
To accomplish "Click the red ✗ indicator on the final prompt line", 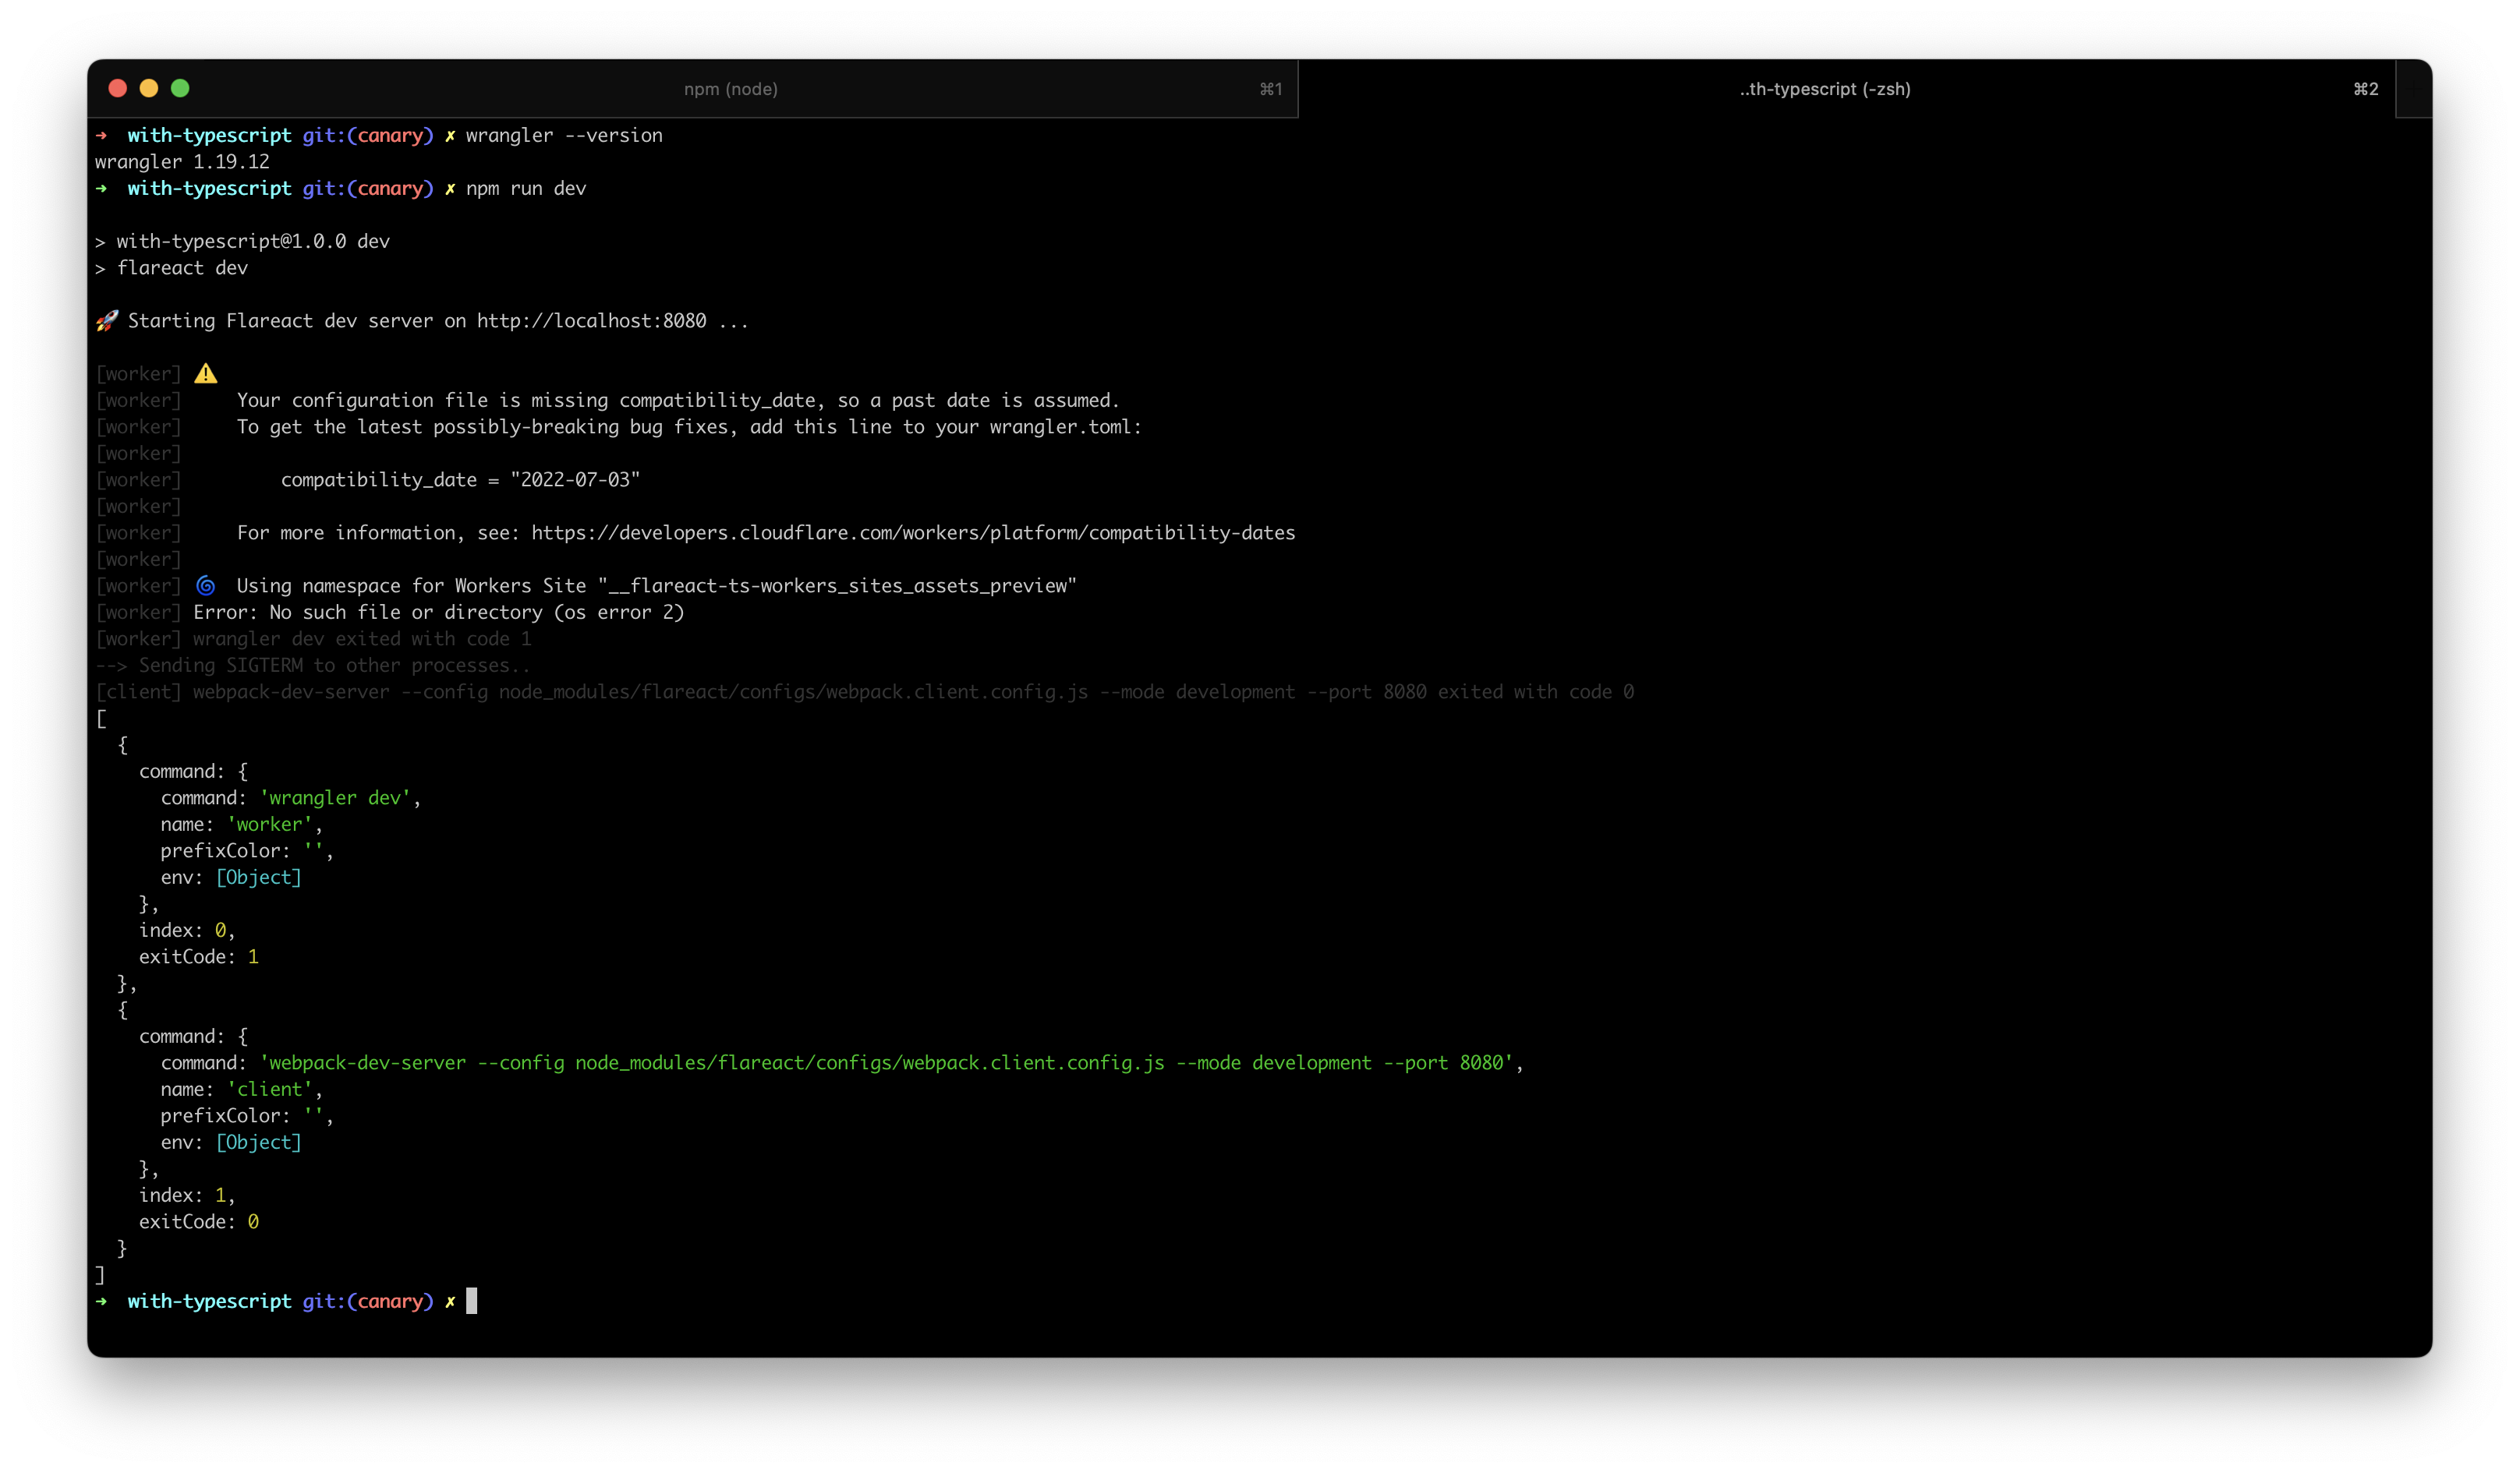I will click(x=449, y=1301).
